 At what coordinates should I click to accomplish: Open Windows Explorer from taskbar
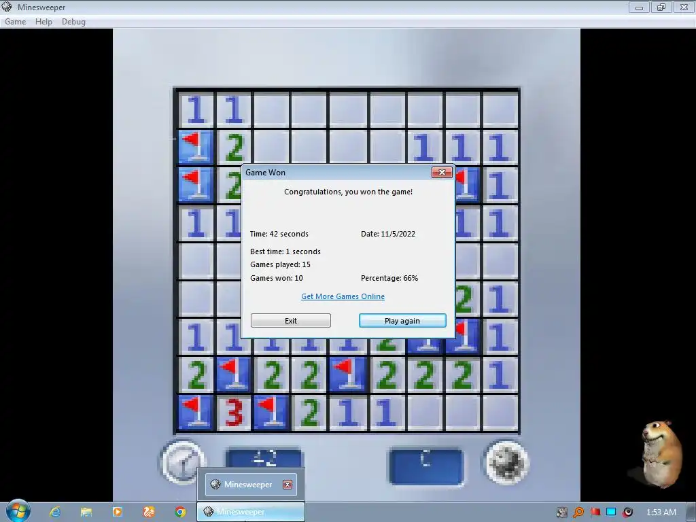pos(86,512)
